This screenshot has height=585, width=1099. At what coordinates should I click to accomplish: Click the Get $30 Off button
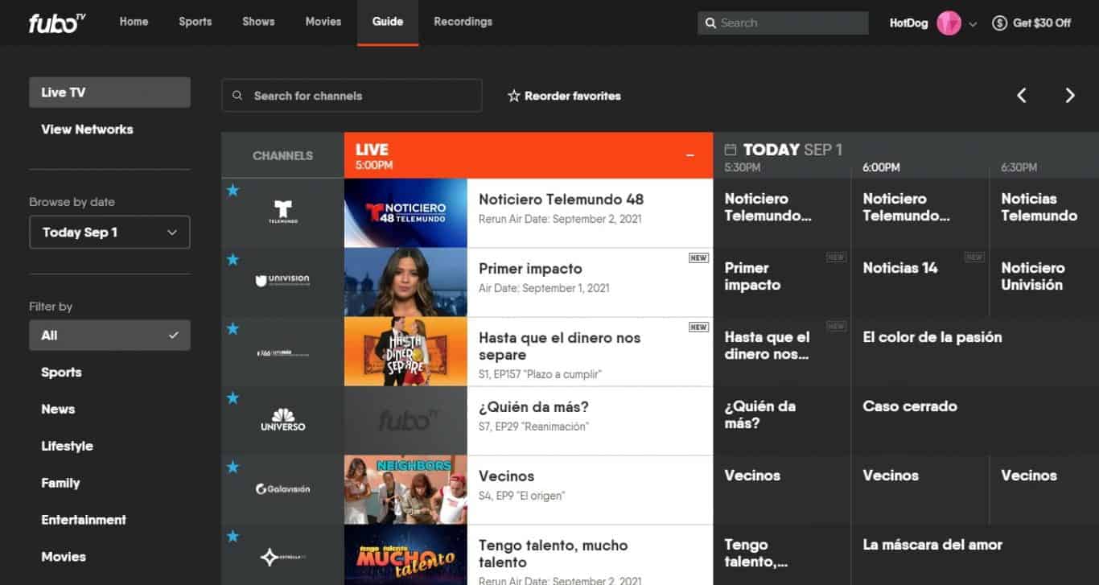click(1032, 23)
